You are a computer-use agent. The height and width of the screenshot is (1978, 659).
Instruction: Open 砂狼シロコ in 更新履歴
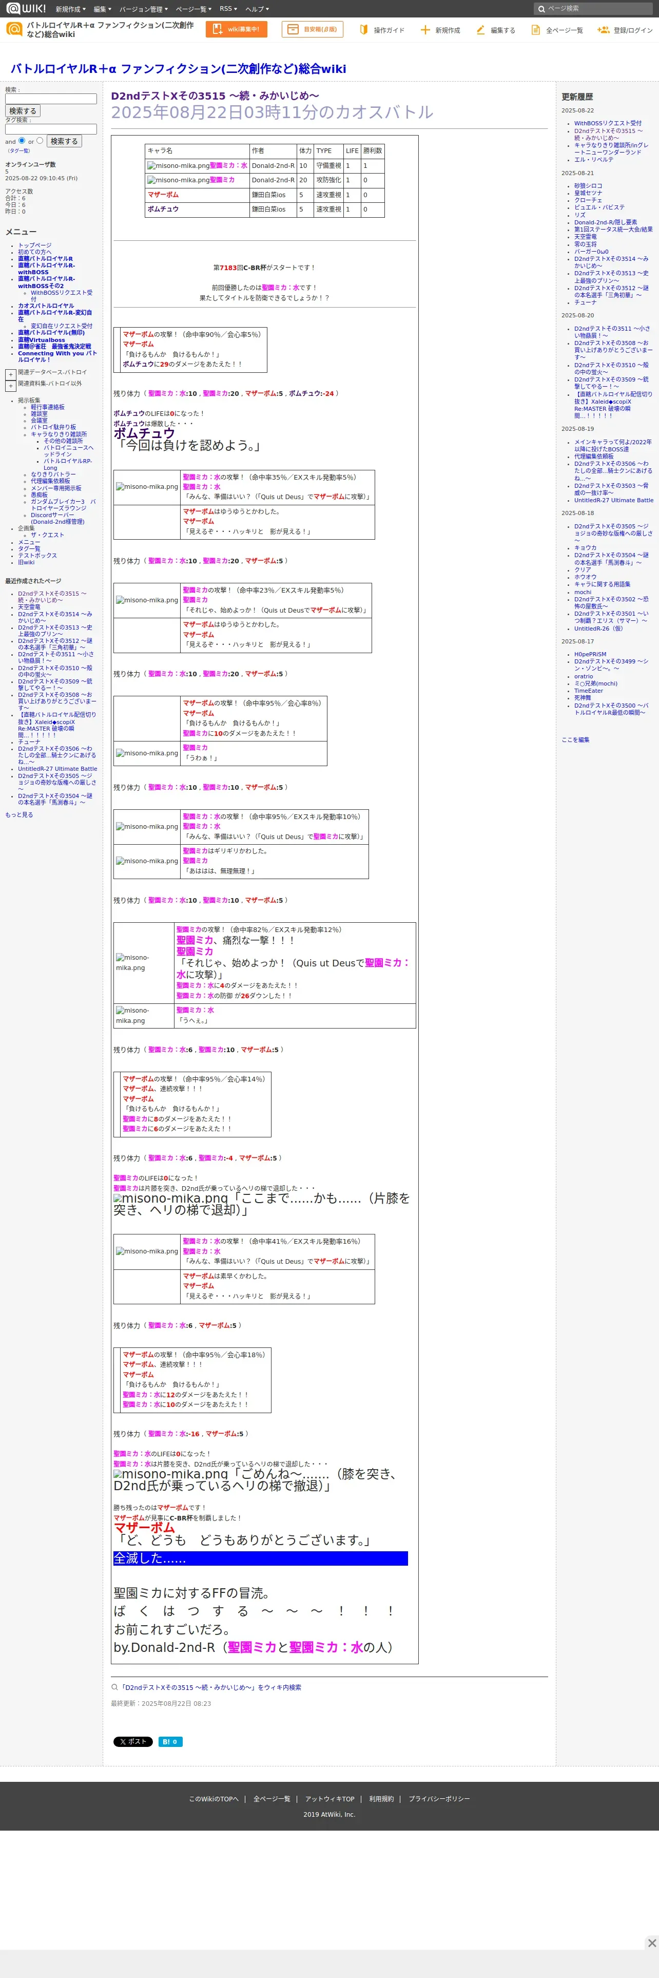588,186
